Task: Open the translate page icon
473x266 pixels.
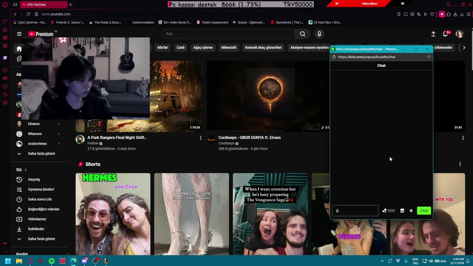Action: tap(419, 14)
